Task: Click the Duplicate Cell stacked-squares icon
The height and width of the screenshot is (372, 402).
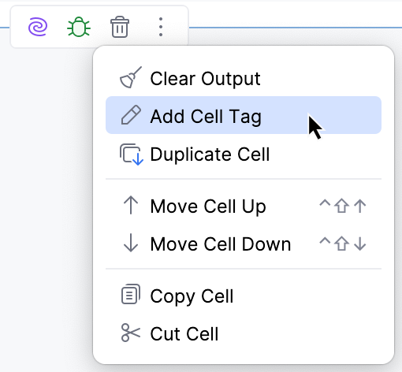Action: (x=132, y=154)
